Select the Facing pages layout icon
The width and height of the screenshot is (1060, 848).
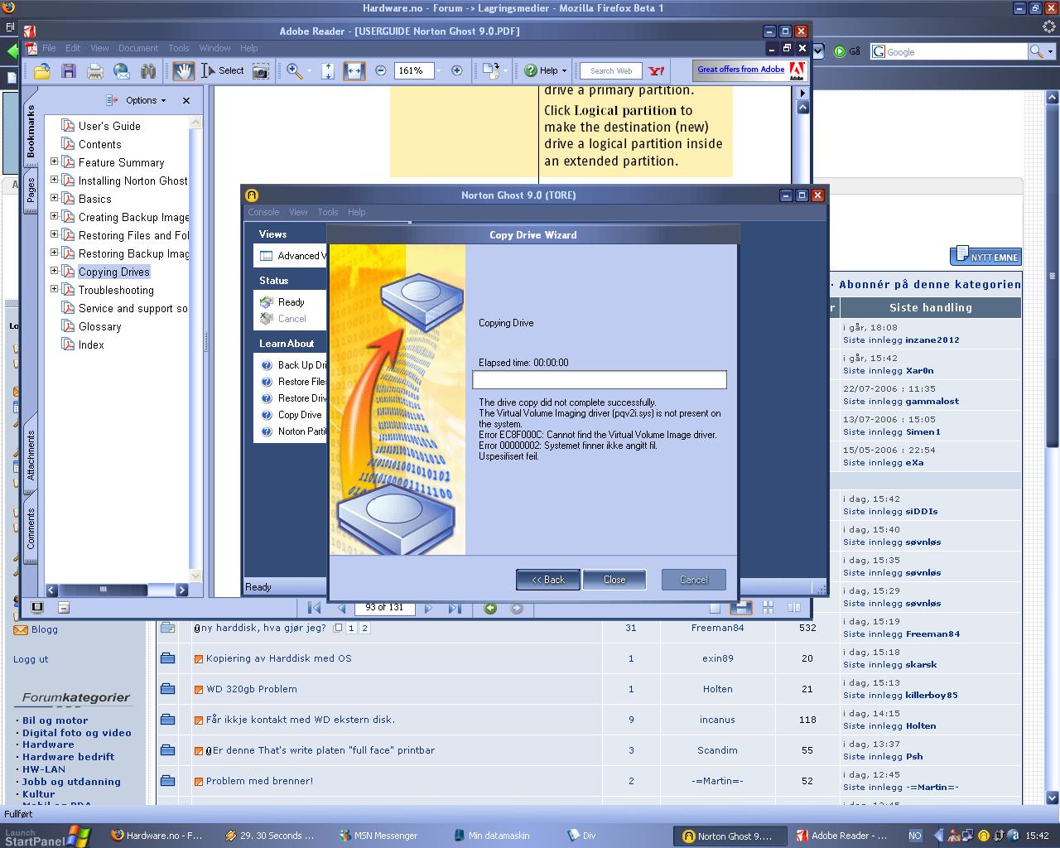[794, 608]
